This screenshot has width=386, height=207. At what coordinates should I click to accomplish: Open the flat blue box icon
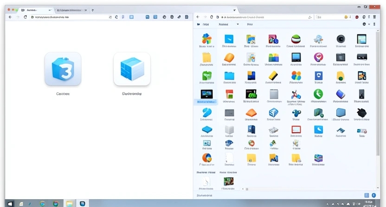click(x=207, y=129)
